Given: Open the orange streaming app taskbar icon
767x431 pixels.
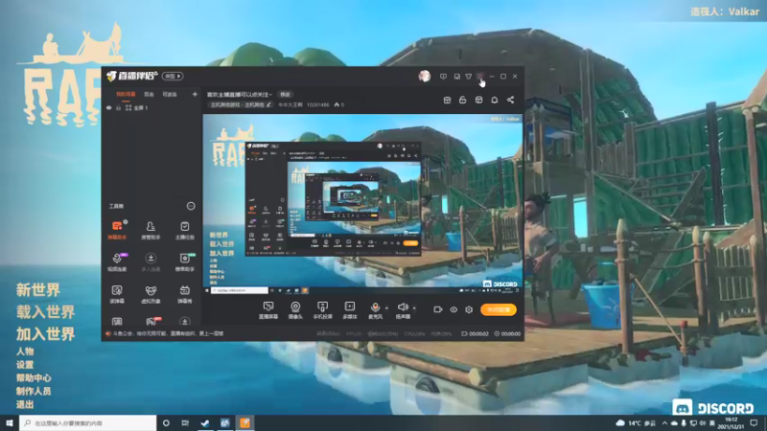Looking at the screenshot, I should 245,422.
